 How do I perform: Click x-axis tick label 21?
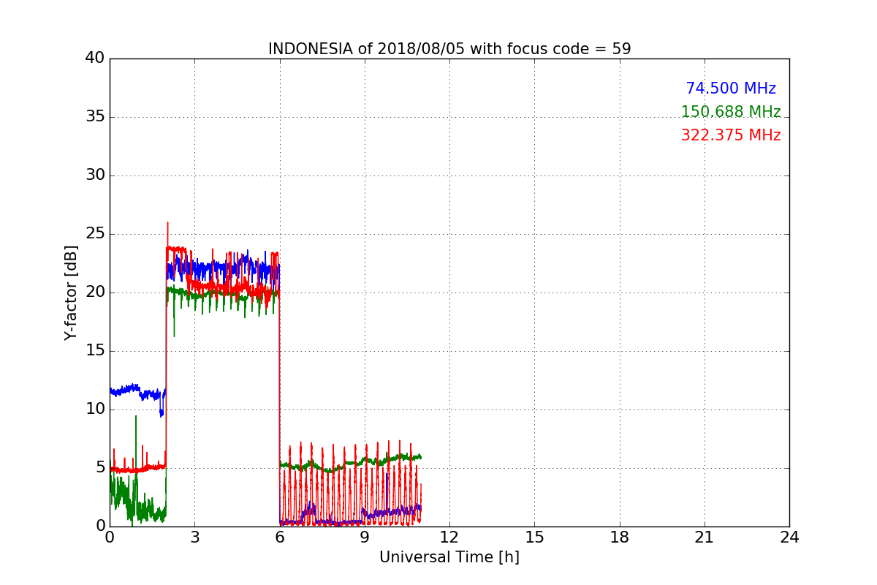click(705, 537)
